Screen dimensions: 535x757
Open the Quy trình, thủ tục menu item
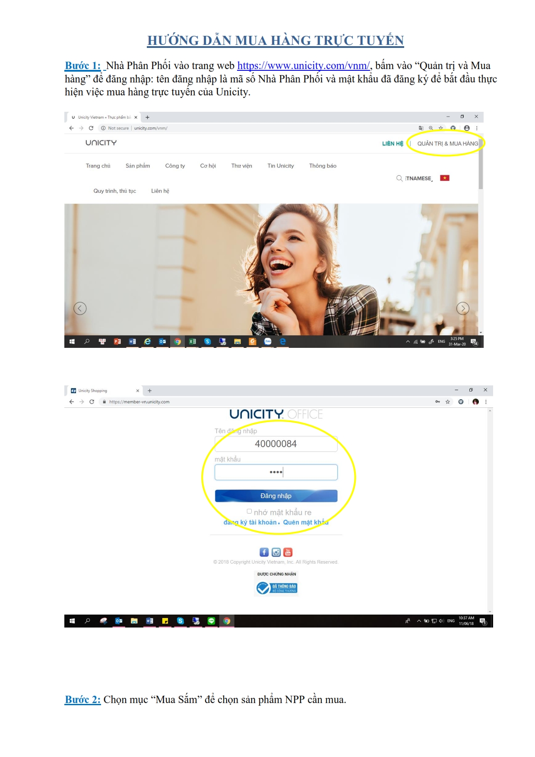point(114,191)
